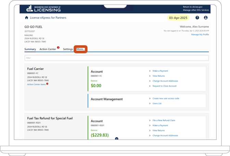Click the chevron beside Fuel Tax Refund Make a Payment

pyautogui.click(x=150, y=125)
